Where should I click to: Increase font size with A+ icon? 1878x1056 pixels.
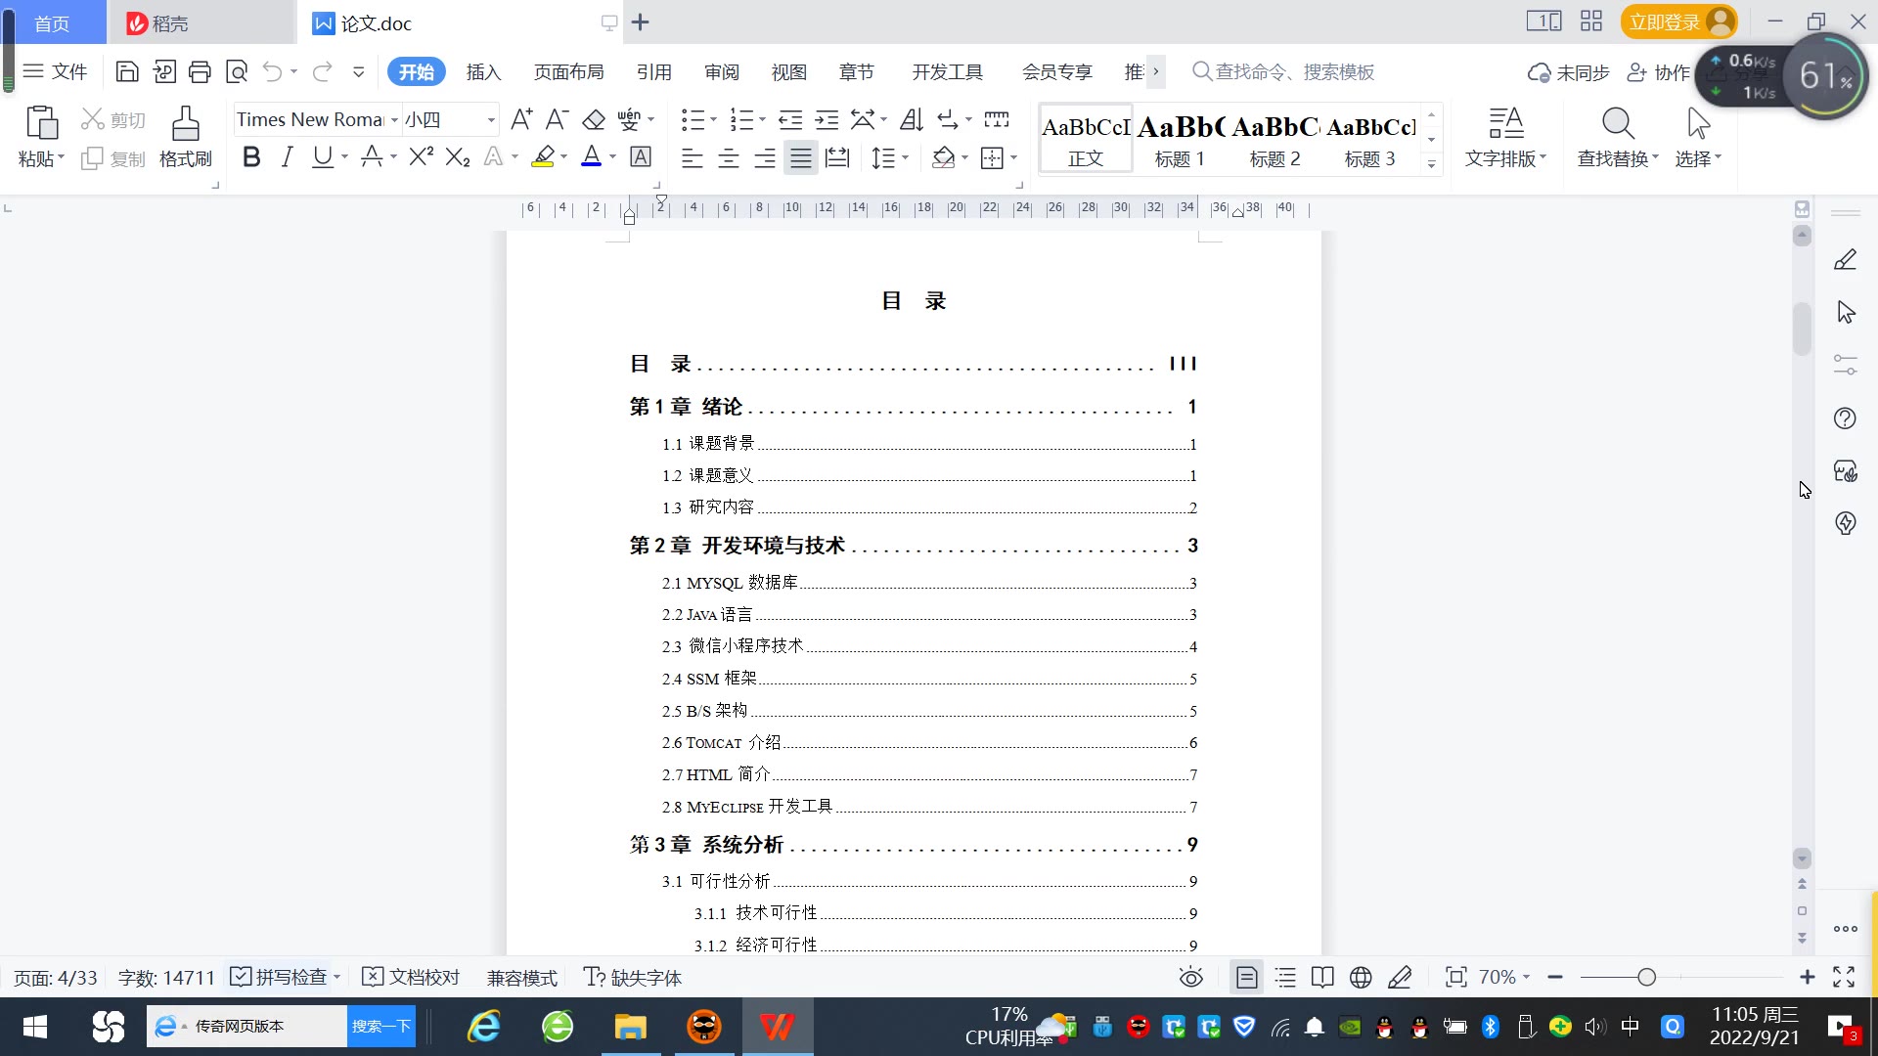(x=521, y=119)
